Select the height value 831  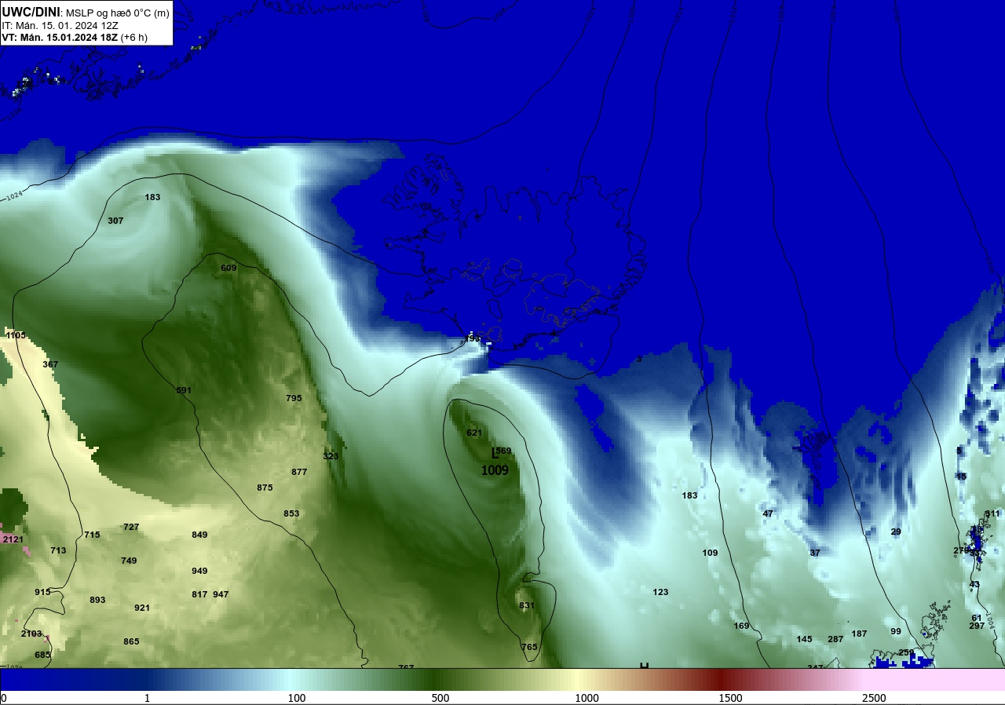tap(527, 605)
